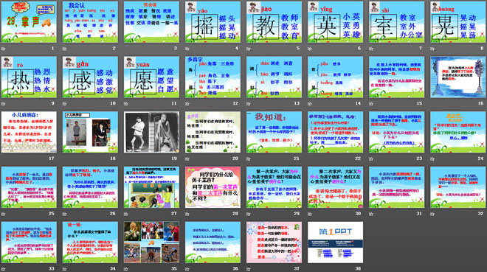This screenshot has width=487, height=272.
Task: Click the animation star under slide 23
Action: (x=371, y=158)
